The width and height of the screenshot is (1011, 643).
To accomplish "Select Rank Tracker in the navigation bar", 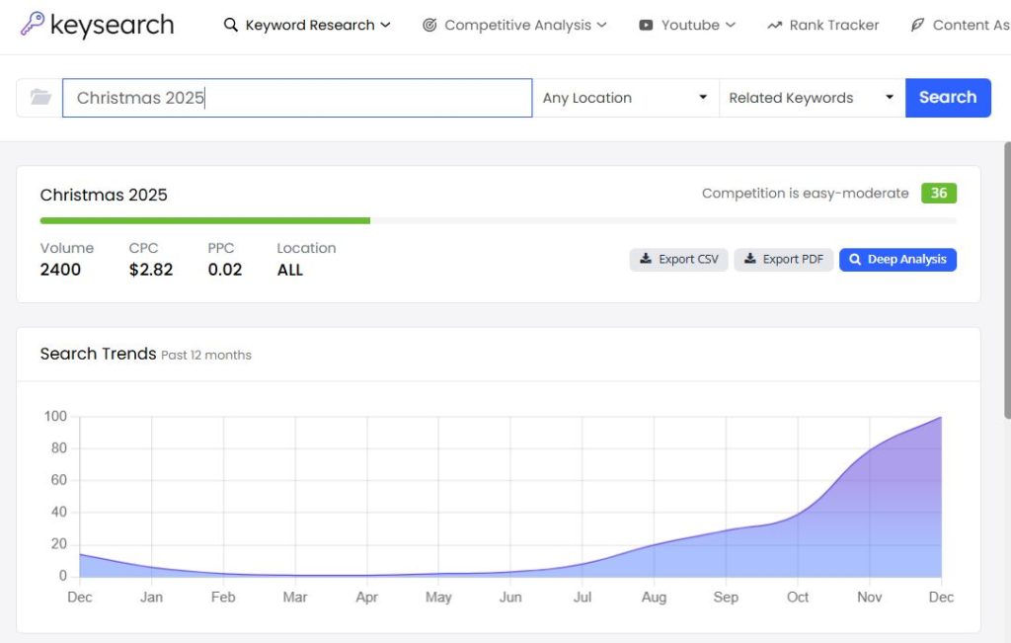I will click(x=834, y=25).
